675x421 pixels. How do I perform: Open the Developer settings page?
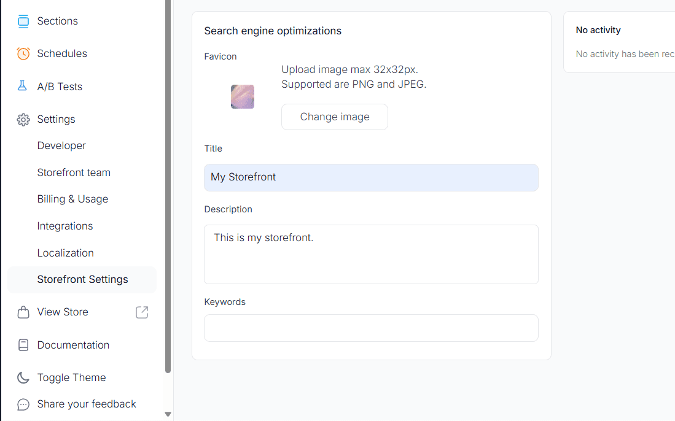(61, 145)
